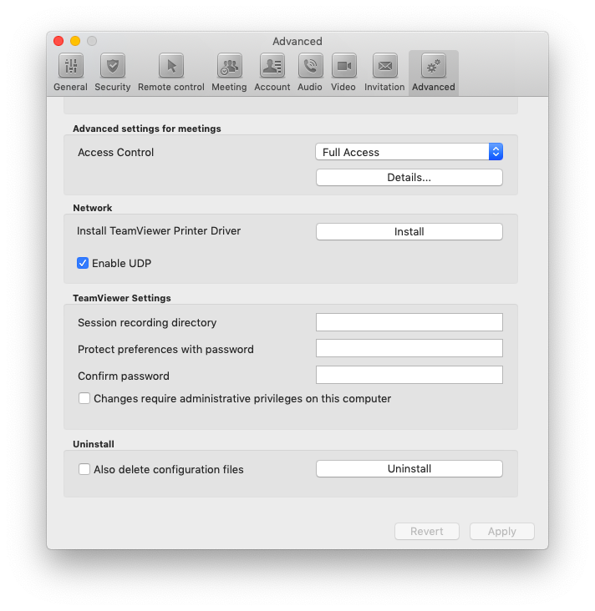The width and height of the screenshot is (595, 611).
Task: Click the Confirm password field
Action: coord(409,376)
